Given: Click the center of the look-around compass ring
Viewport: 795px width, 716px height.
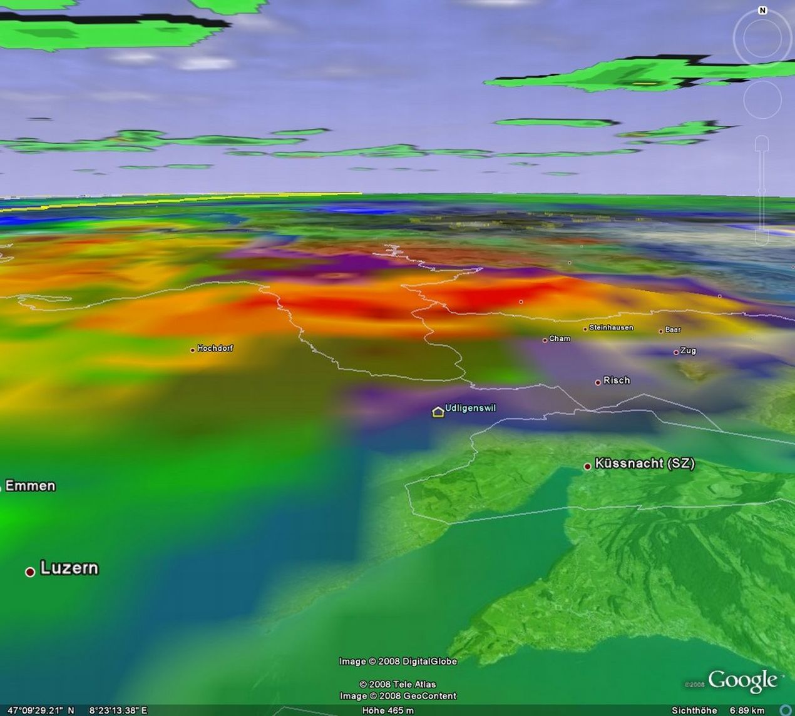Looking at the screenshot, I should pos(762,39).
